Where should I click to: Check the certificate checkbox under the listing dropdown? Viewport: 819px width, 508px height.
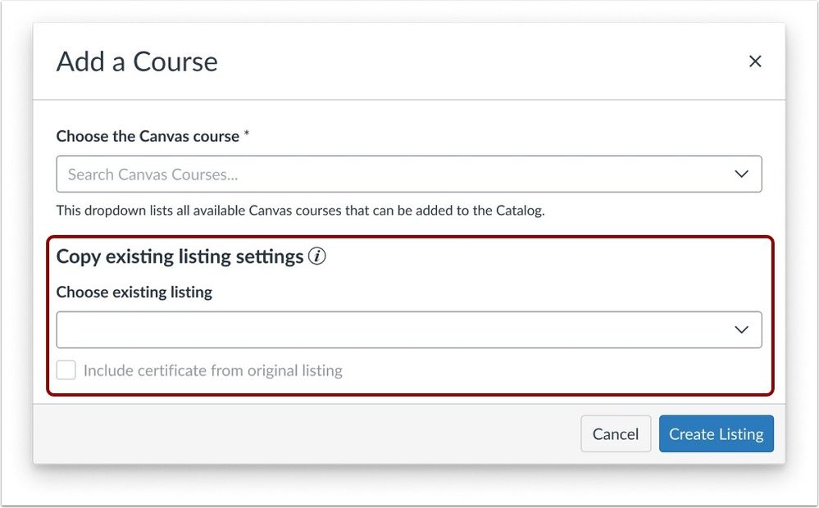[66, 370]
